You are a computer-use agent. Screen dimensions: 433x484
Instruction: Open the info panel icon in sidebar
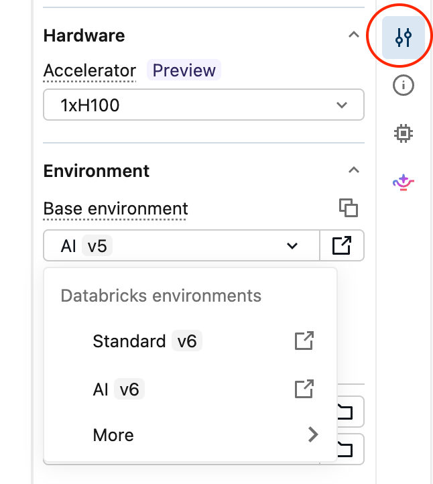point(404,85)
